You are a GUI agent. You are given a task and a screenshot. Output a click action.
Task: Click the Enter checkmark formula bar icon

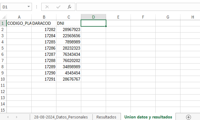pos(58,7)
